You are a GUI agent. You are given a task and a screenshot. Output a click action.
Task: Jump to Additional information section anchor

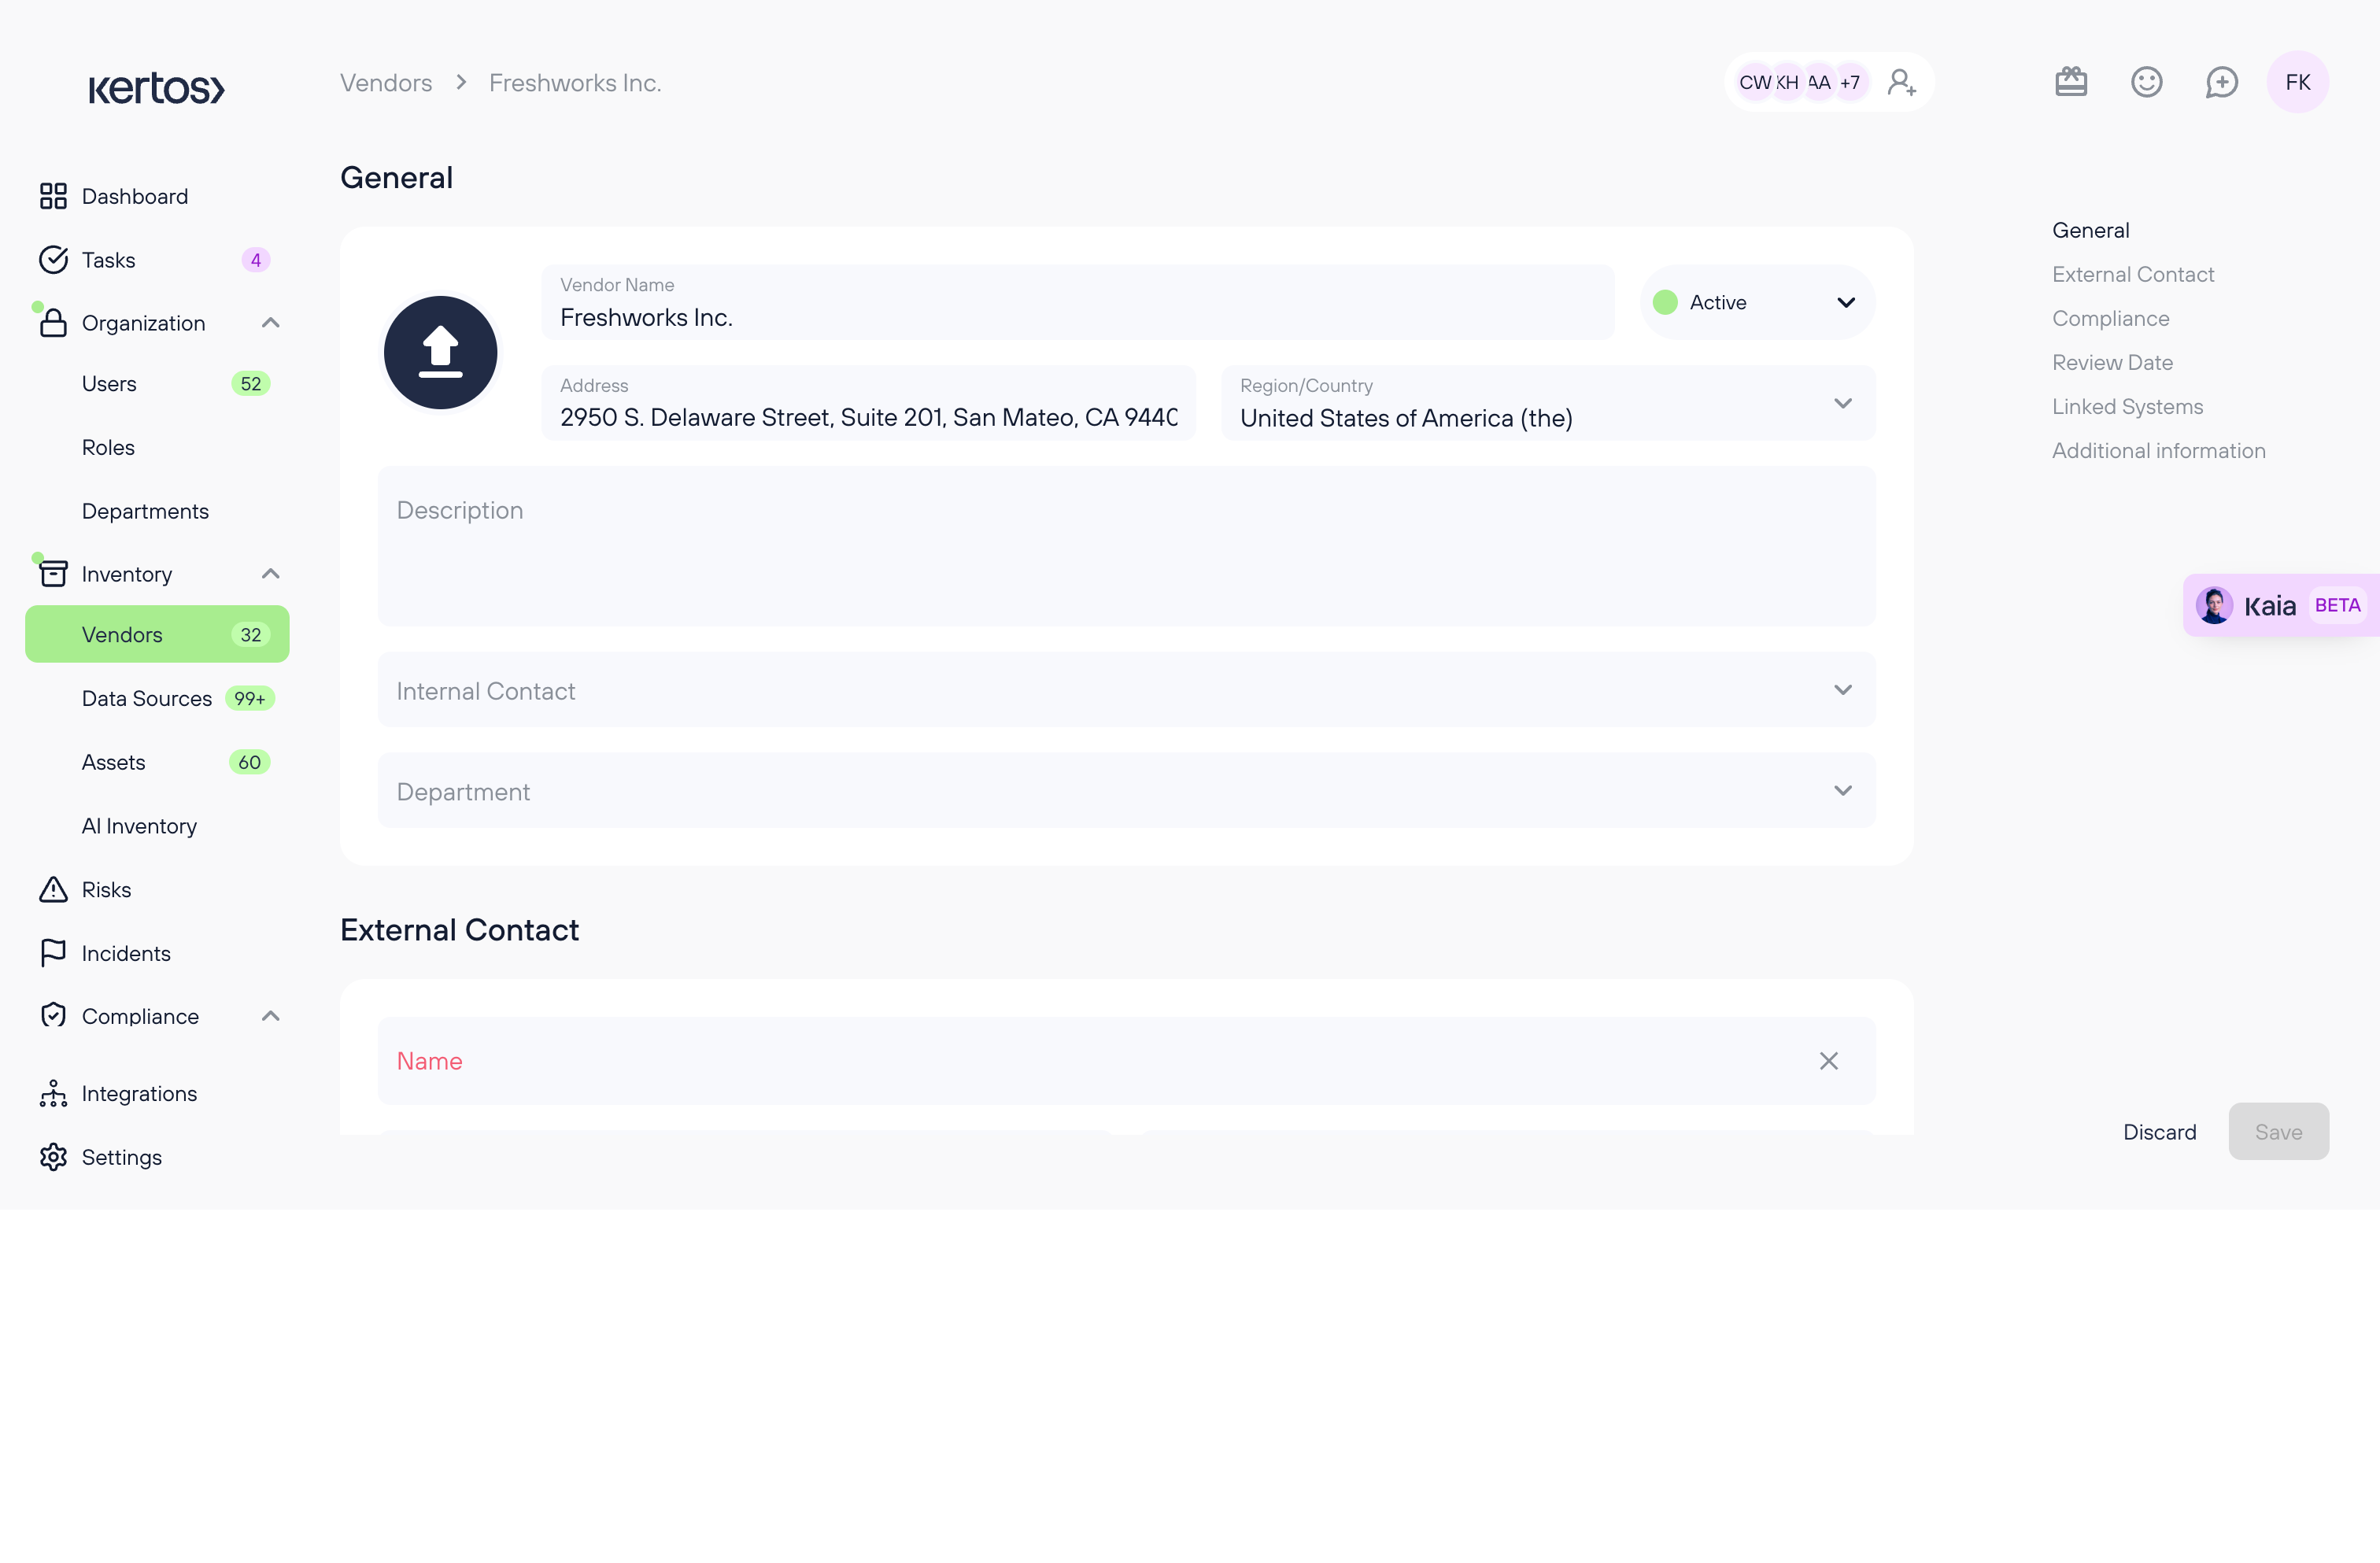(2158, 450)
